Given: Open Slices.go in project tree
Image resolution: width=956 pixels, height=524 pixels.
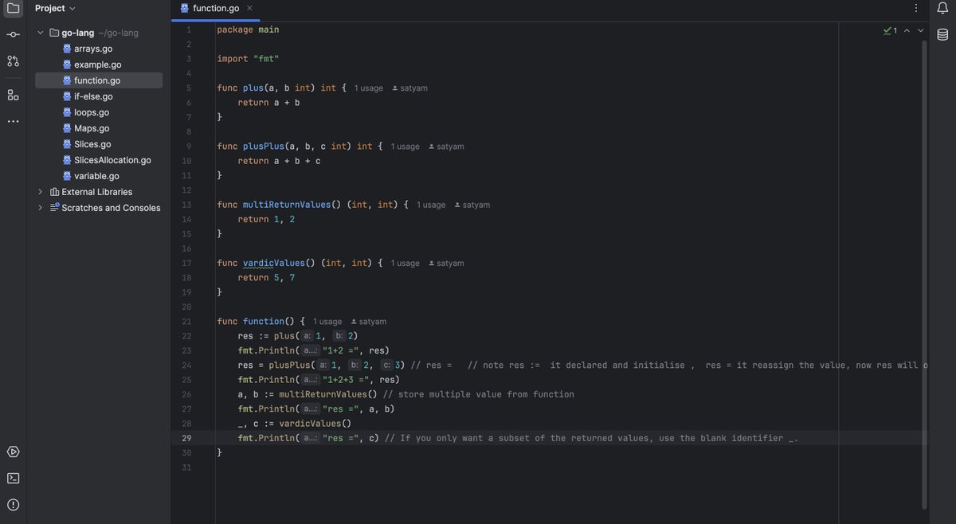Looking at the screenshot, I should click(x=92, y=144).
